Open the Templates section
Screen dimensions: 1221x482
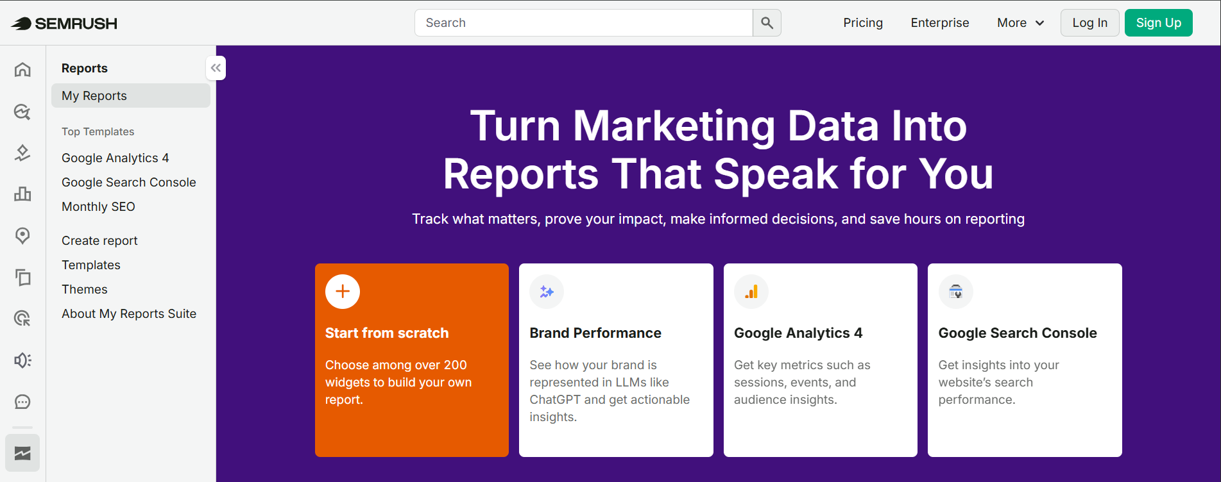[91, 265]
